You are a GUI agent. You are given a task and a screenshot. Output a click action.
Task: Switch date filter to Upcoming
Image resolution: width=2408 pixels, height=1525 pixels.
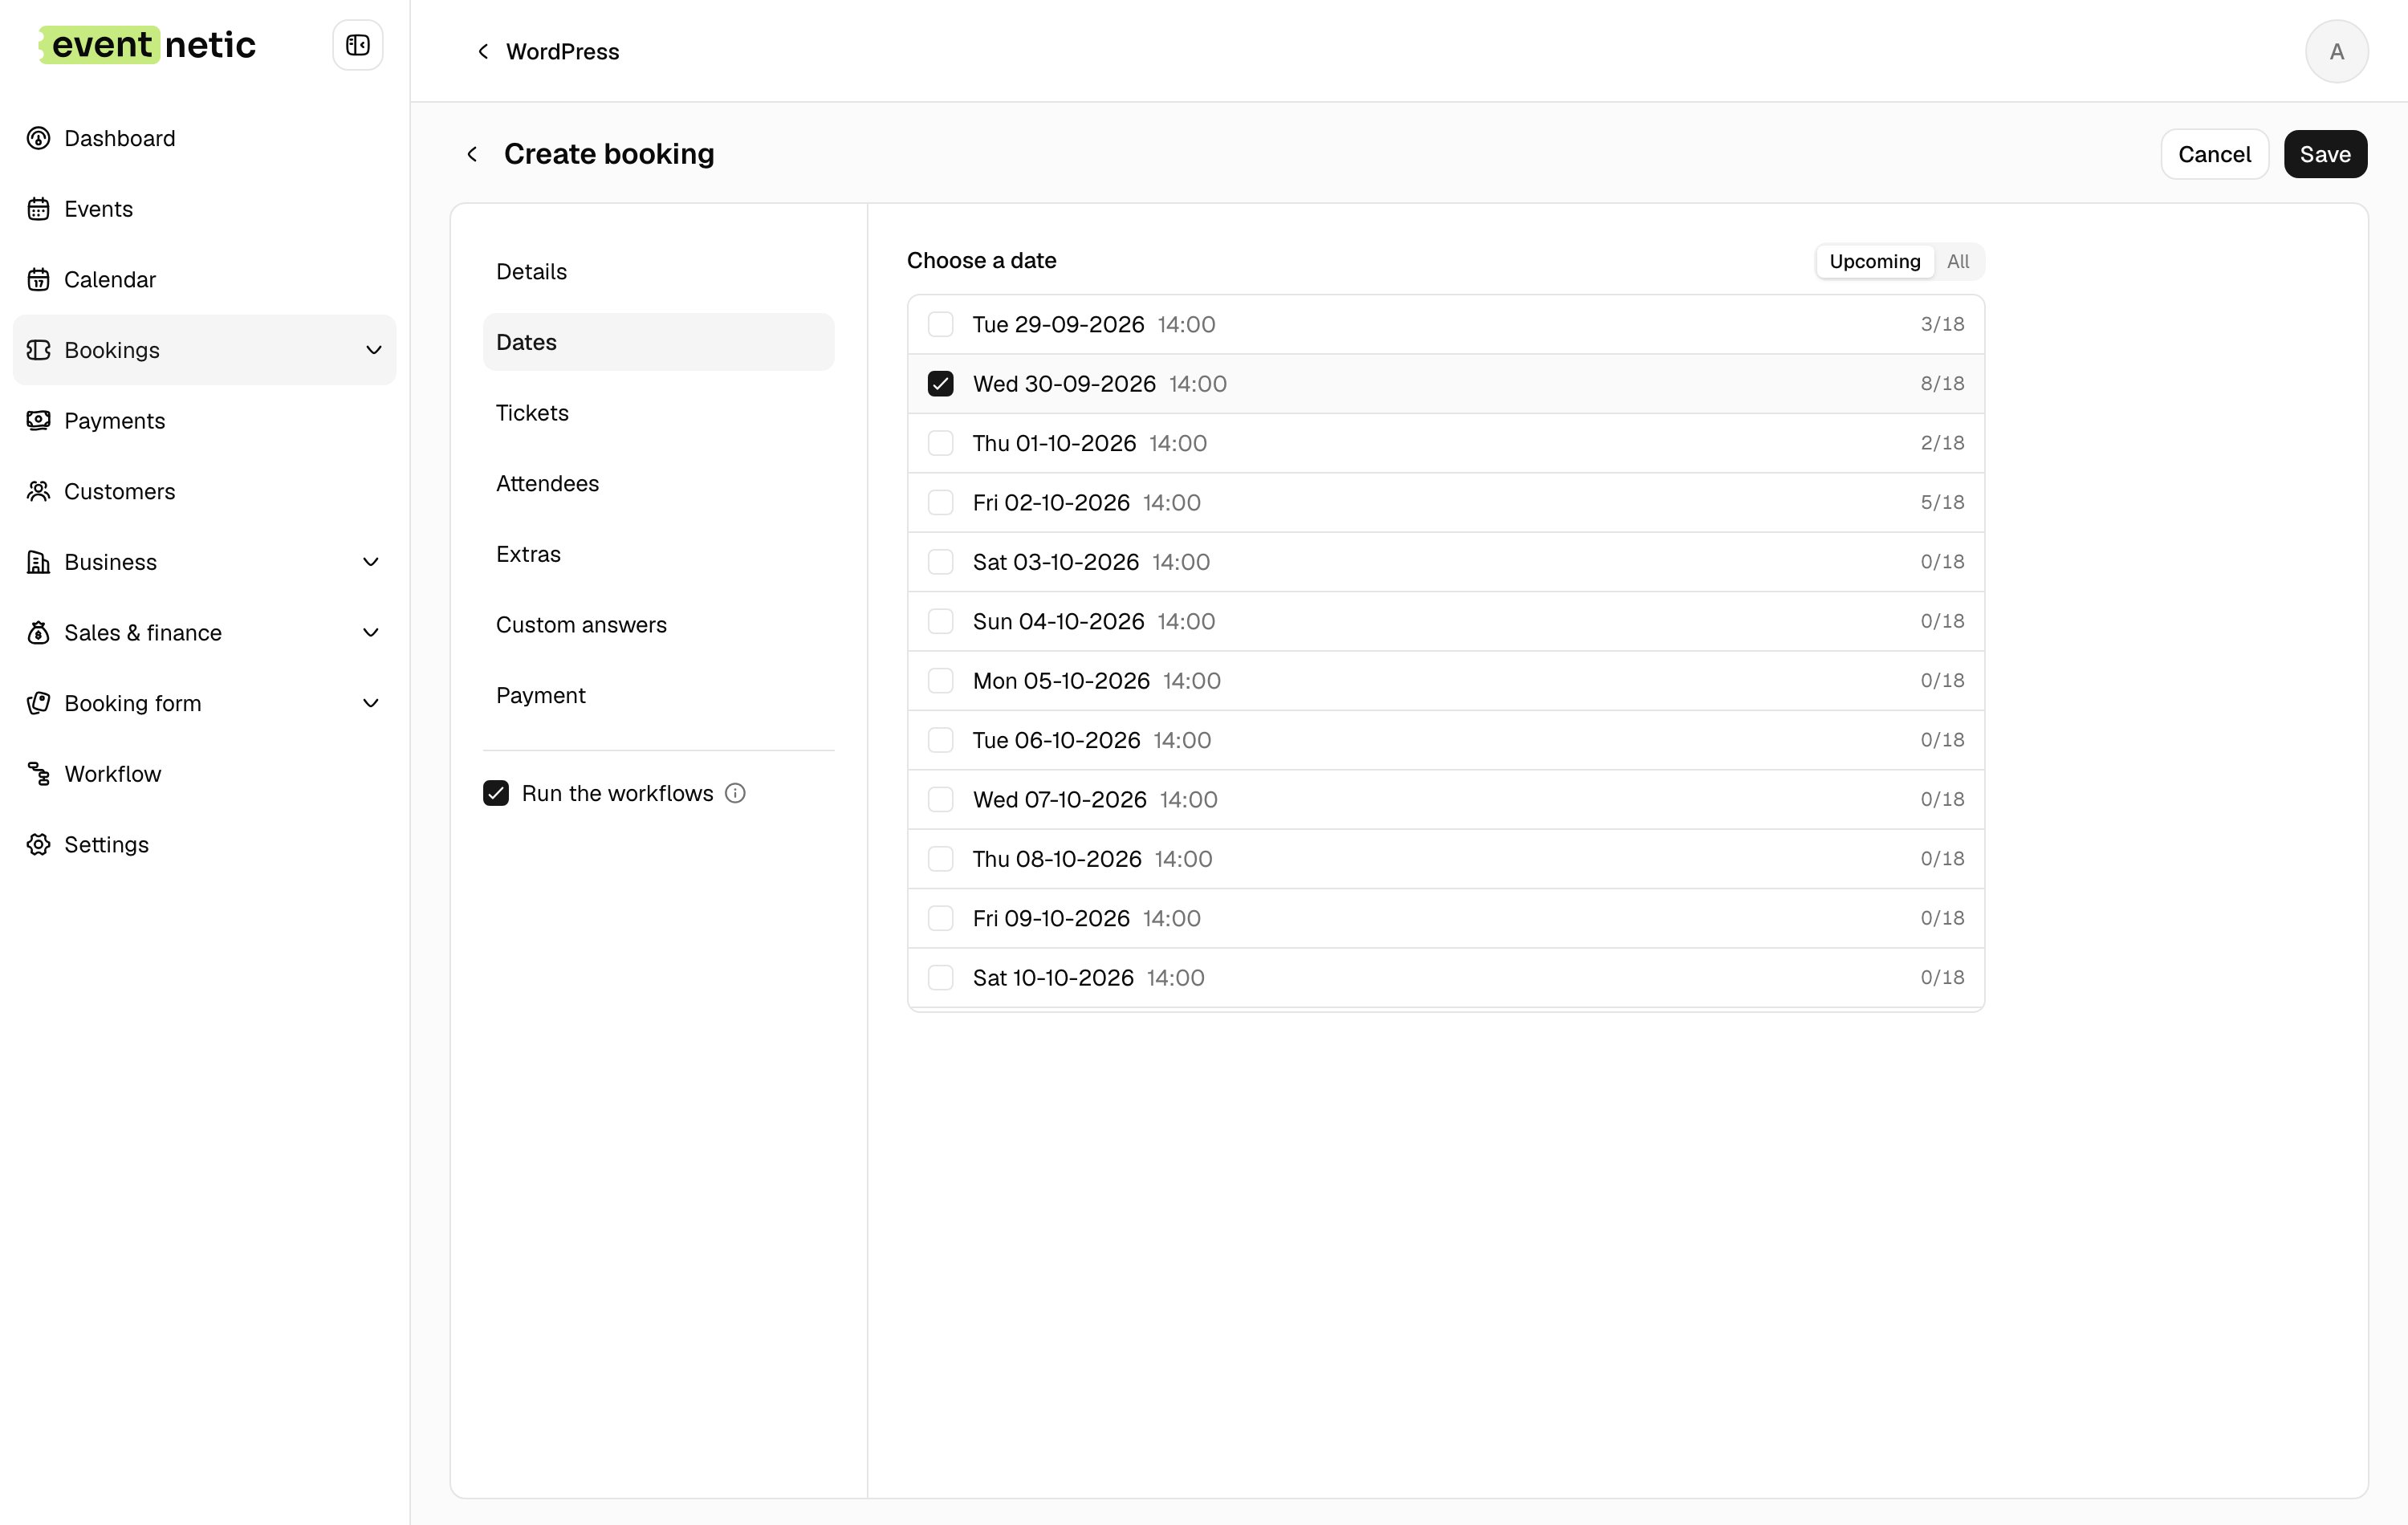click(x=1874, y=261)
